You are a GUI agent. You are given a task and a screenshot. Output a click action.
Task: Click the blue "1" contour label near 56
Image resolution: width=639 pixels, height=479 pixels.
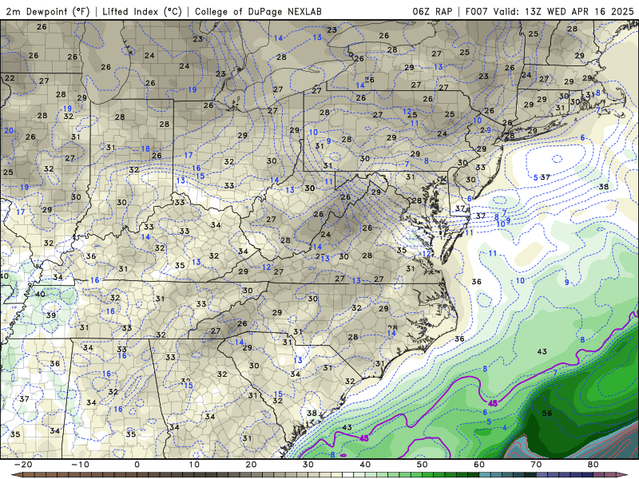point(531,407)
